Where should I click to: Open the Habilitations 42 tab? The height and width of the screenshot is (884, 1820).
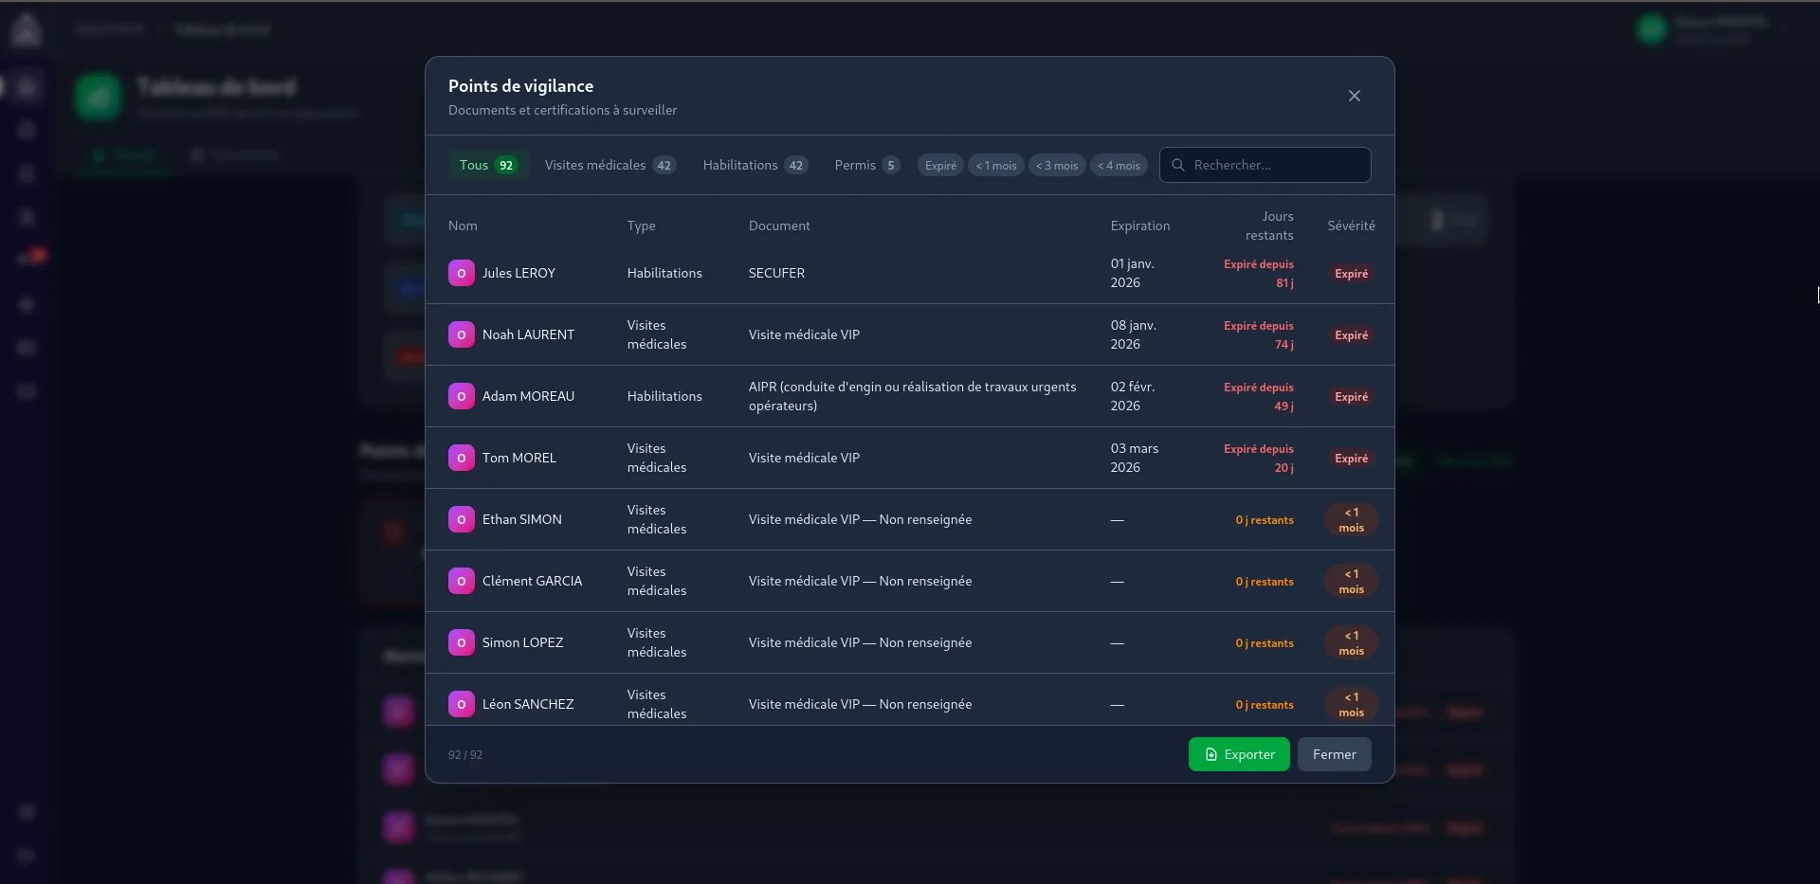[754, 165]
